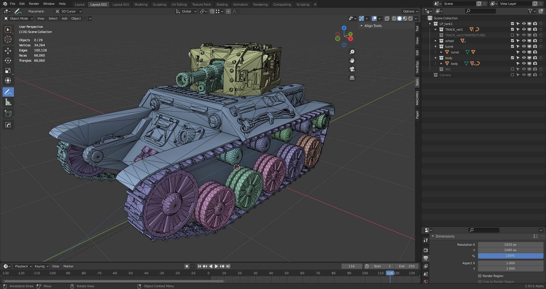Enable the RIG collection checkbox
This screenshot has height=289, width=546.
point(512,69)
